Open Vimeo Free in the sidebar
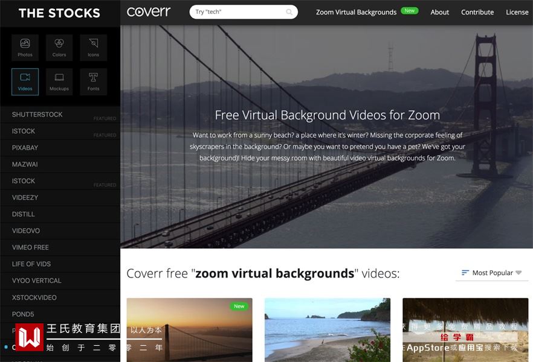 (x=60, y=247)
